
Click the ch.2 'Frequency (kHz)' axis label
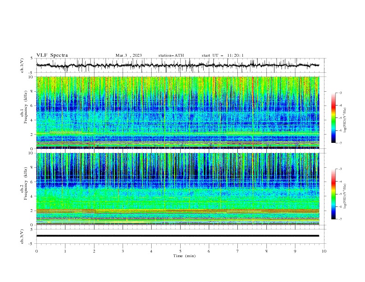[x=26, y=183]
